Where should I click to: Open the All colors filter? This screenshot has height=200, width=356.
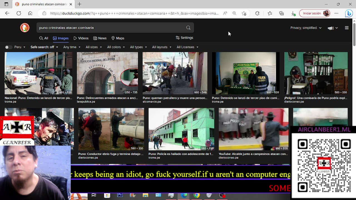116,47
